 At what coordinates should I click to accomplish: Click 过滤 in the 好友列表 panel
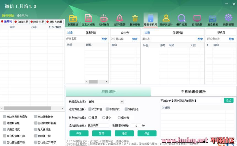(70, 33)
